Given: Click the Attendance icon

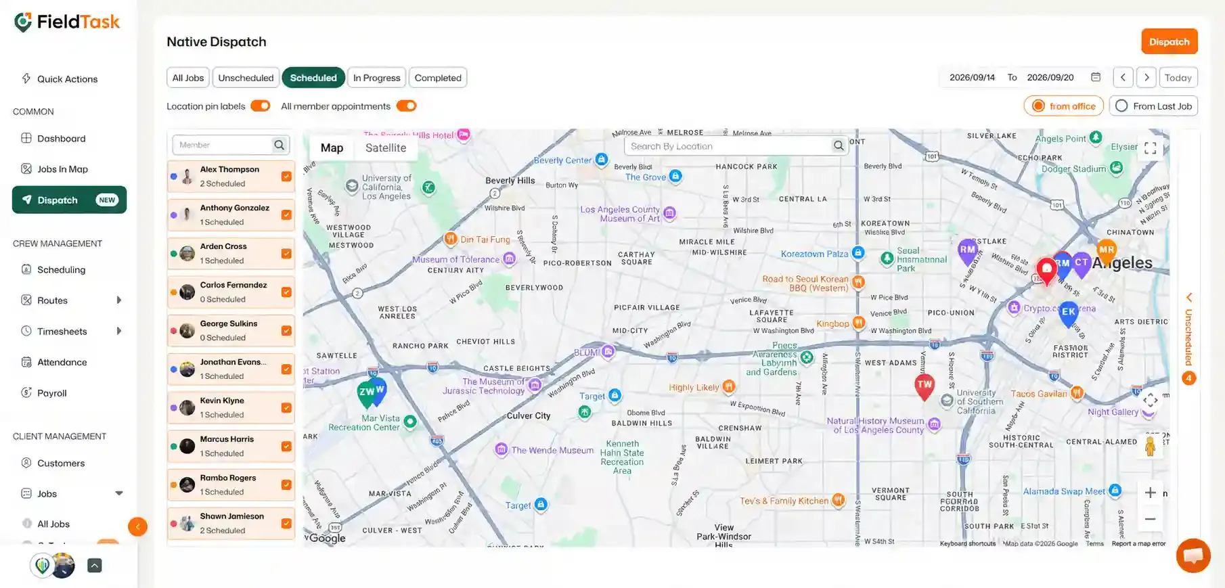Looking at the screenshot, I should point(26,362).
